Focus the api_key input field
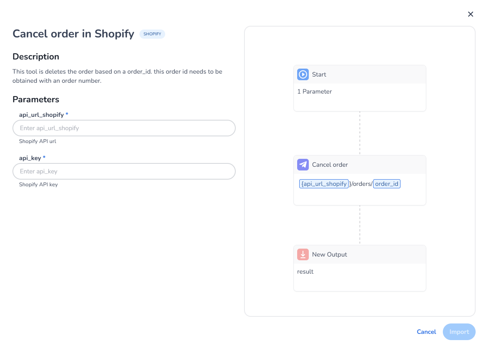This screenshot has width=486, height=348. click(124, 171)
